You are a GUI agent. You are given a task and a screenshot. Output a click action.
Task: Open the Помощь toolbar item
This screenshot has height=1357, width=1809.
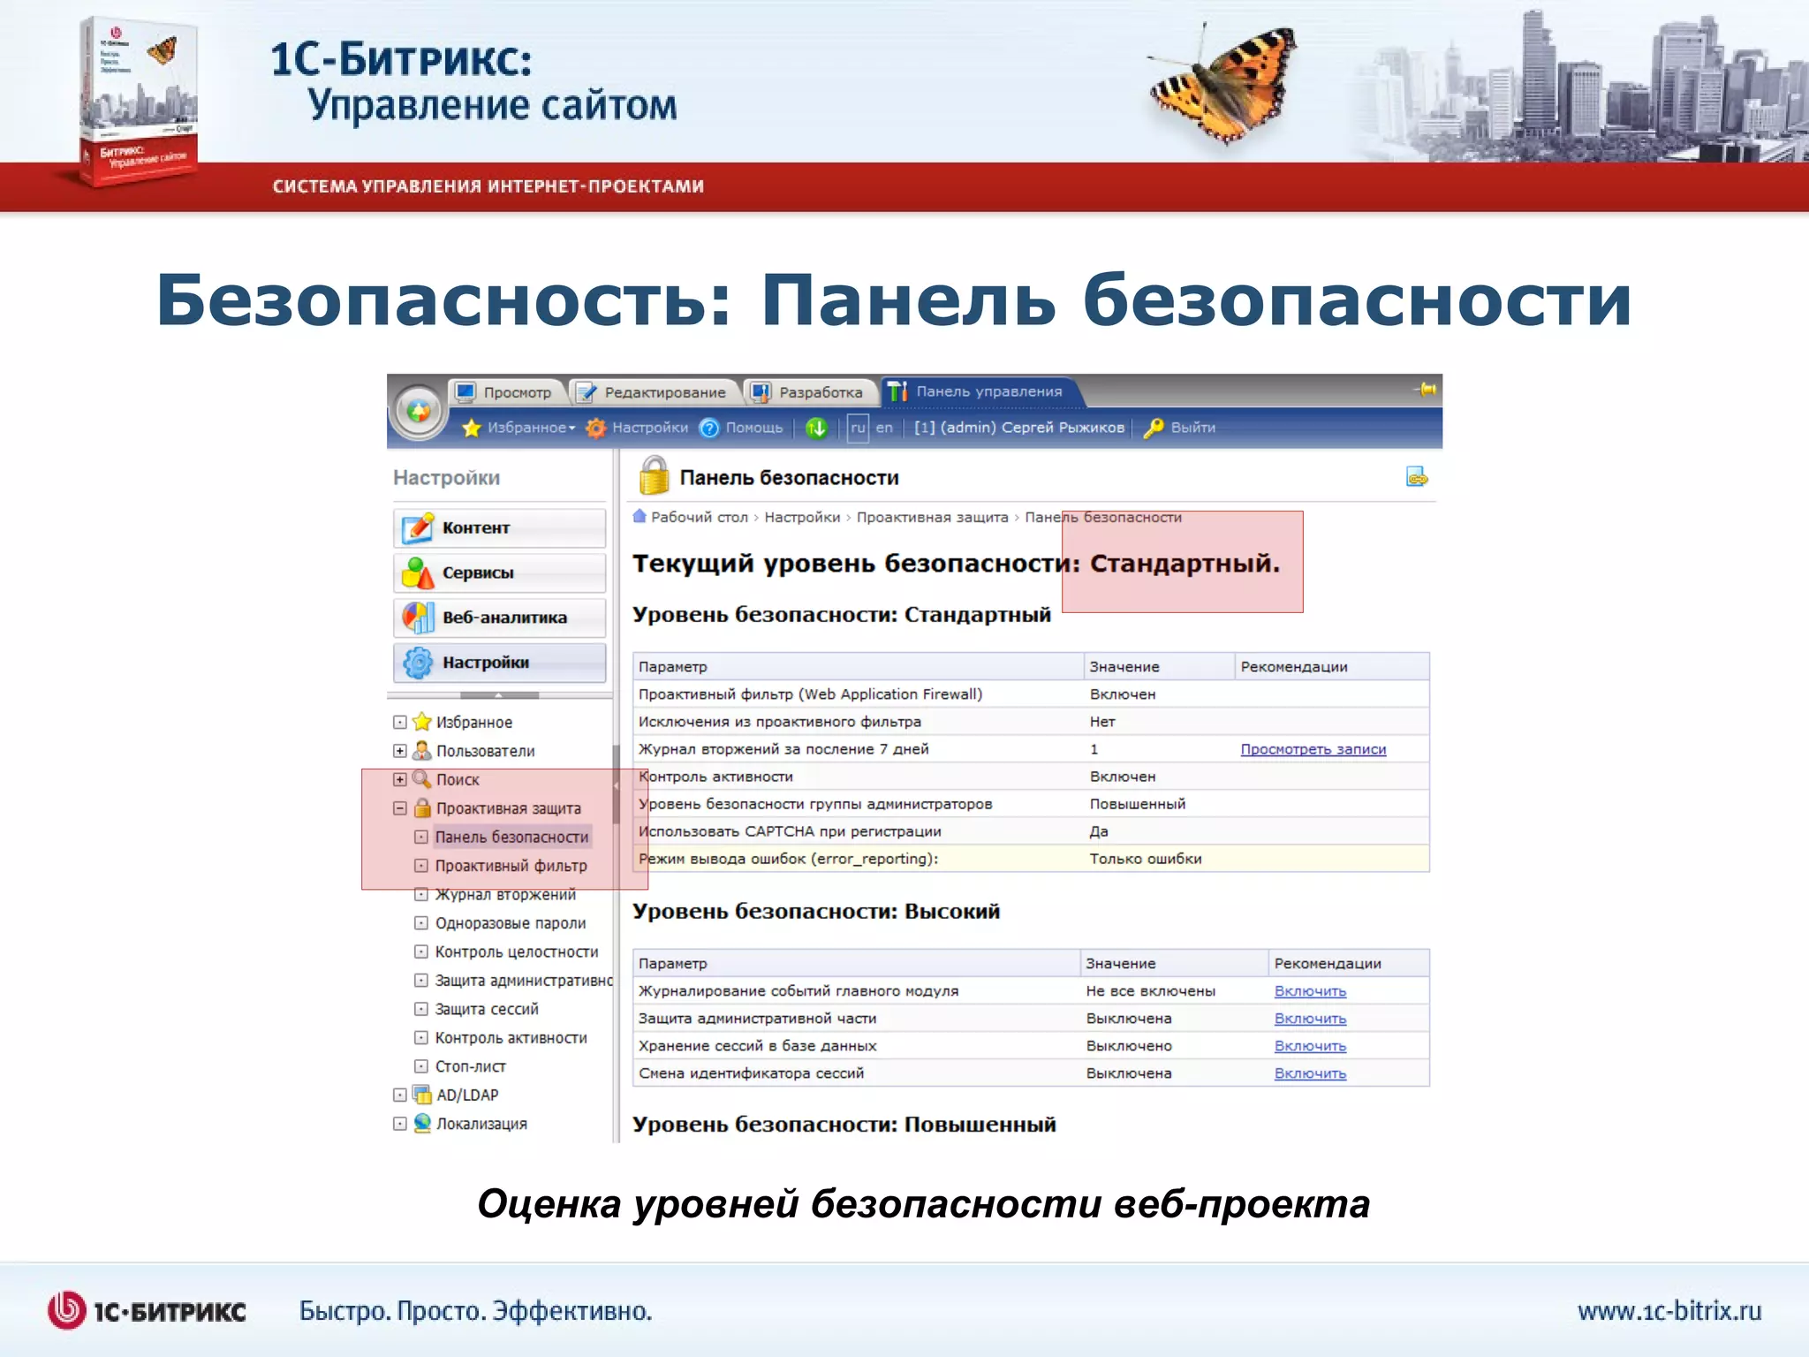[x=754, y=428]
